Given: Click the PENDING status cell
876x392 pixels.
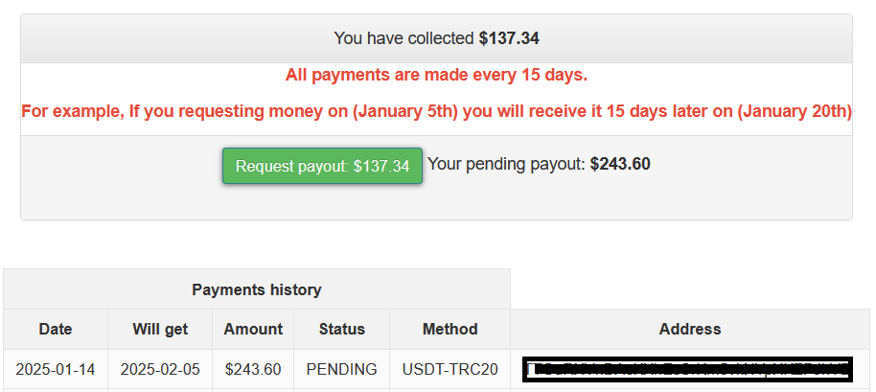Looking at the screenshot, I should click(341, 369).
